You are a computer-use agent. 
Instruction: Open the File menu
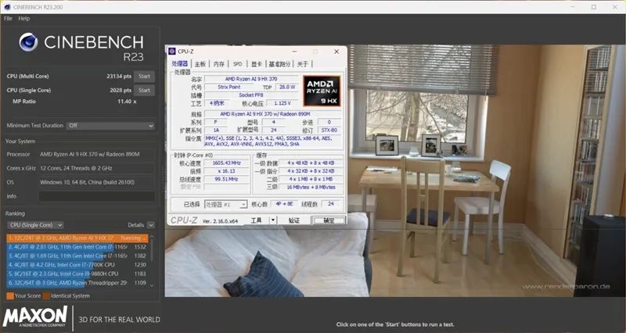click(8, 18)
